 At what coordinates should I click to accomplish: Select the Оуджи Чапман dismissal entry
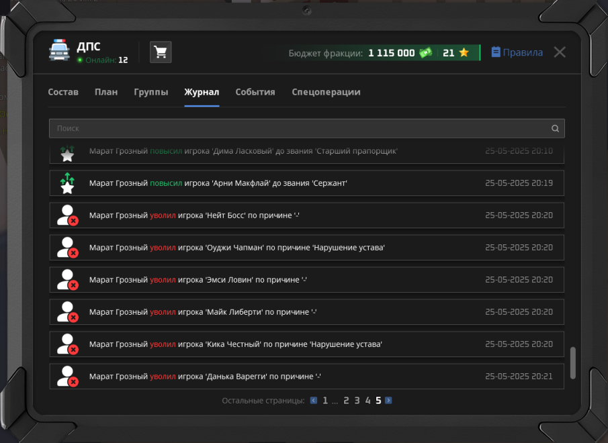(307, 248)
